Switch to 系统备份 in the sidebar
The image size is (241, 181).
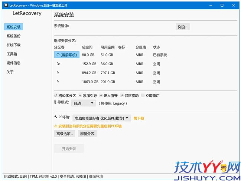[13, 36]
